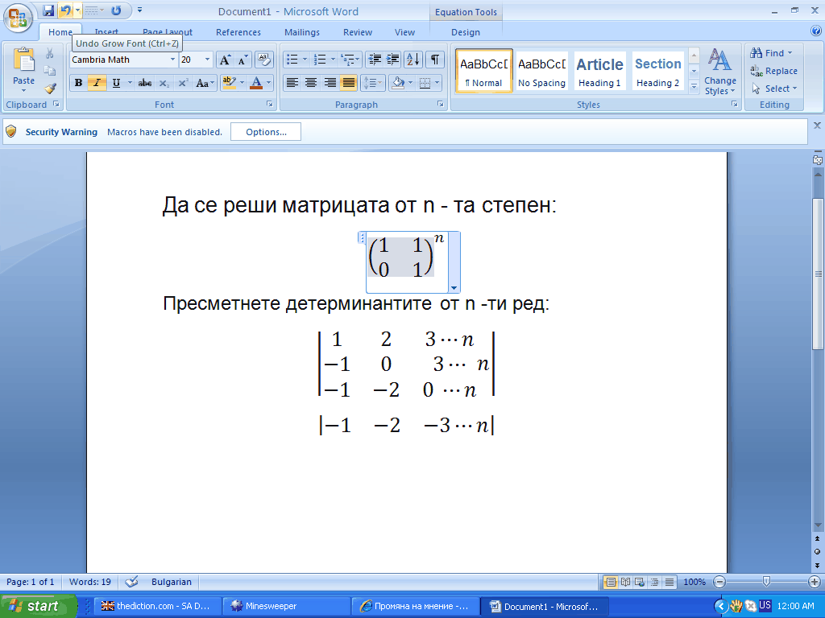Click the Bulgarian language indicator in status bar
This screenshot has width=825, height=618.
click(172, 582)
